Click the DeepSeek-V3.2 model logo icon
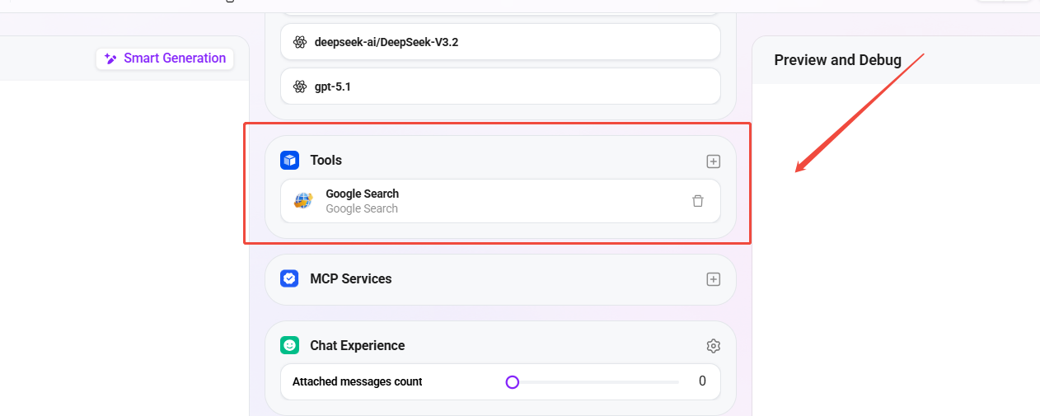 299,42
